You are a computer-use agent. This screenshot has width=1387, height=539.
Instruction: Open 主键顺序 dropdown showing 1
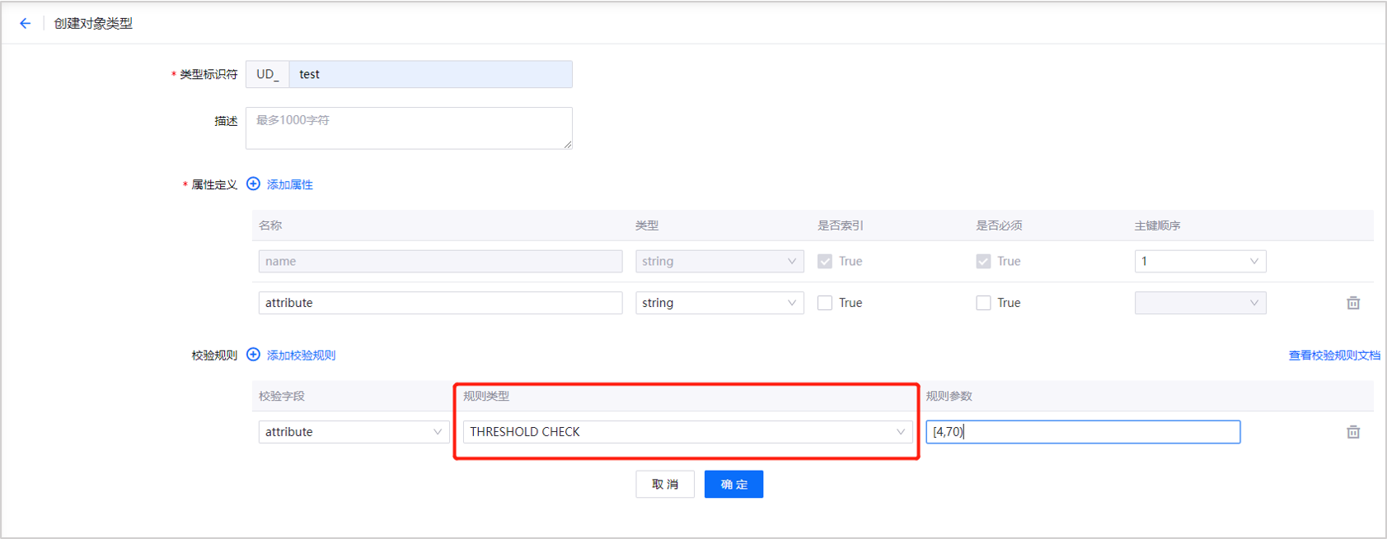pyautogui.click(x=1199, y=262)
